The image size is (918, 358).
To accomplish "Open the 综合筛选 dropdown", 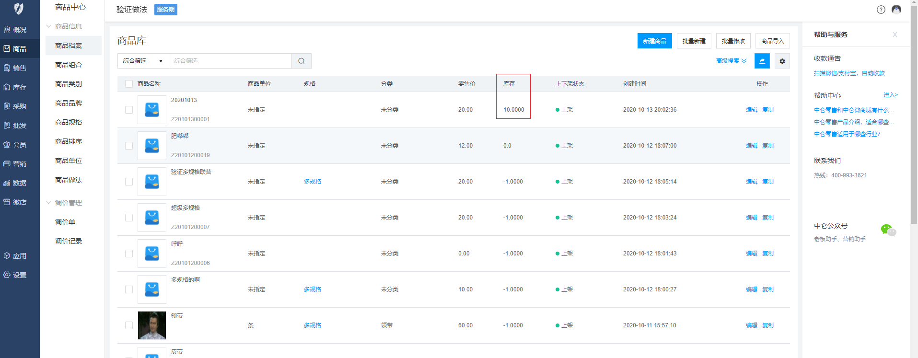I will (143, 61).
